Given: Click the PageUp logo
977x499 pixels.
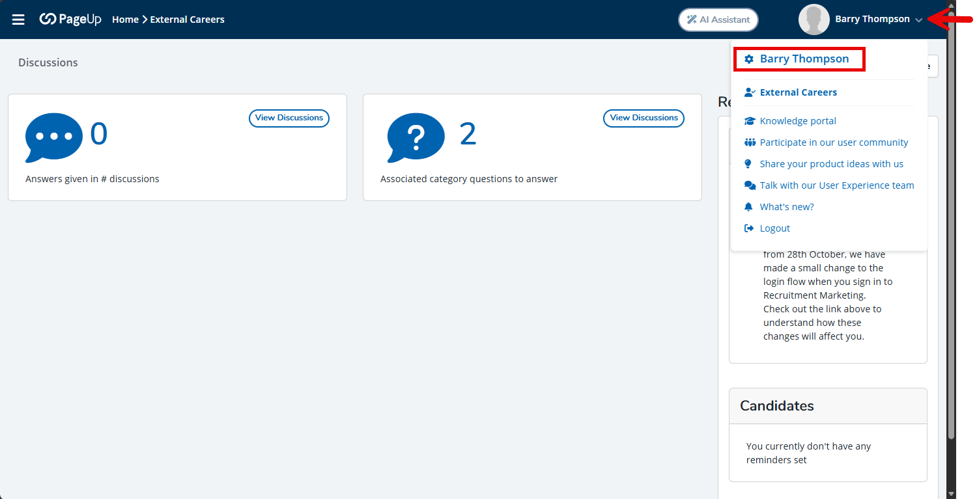Looking at the screenshot, I should point(70,20).
